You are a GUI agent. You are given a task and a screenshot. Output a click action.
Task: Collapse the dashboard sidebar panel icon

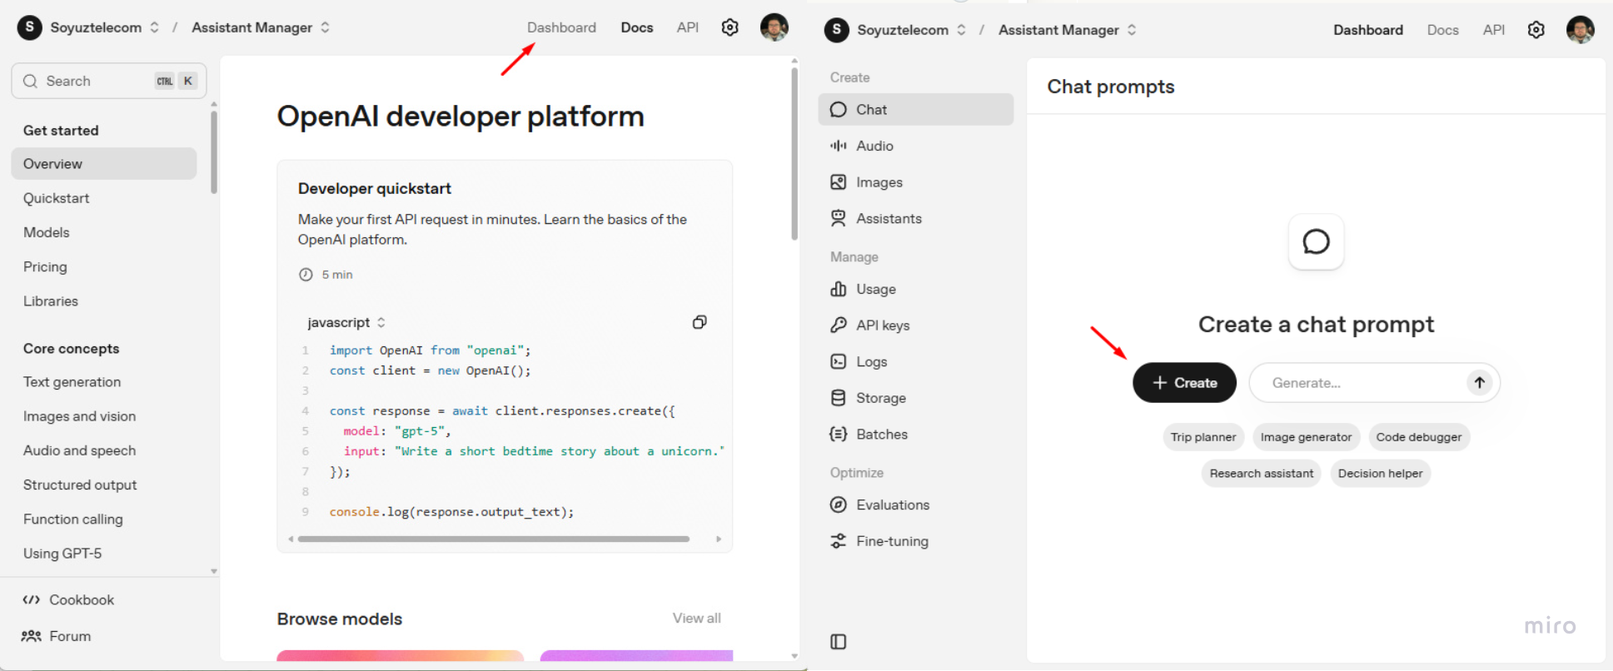coord(839,642)
